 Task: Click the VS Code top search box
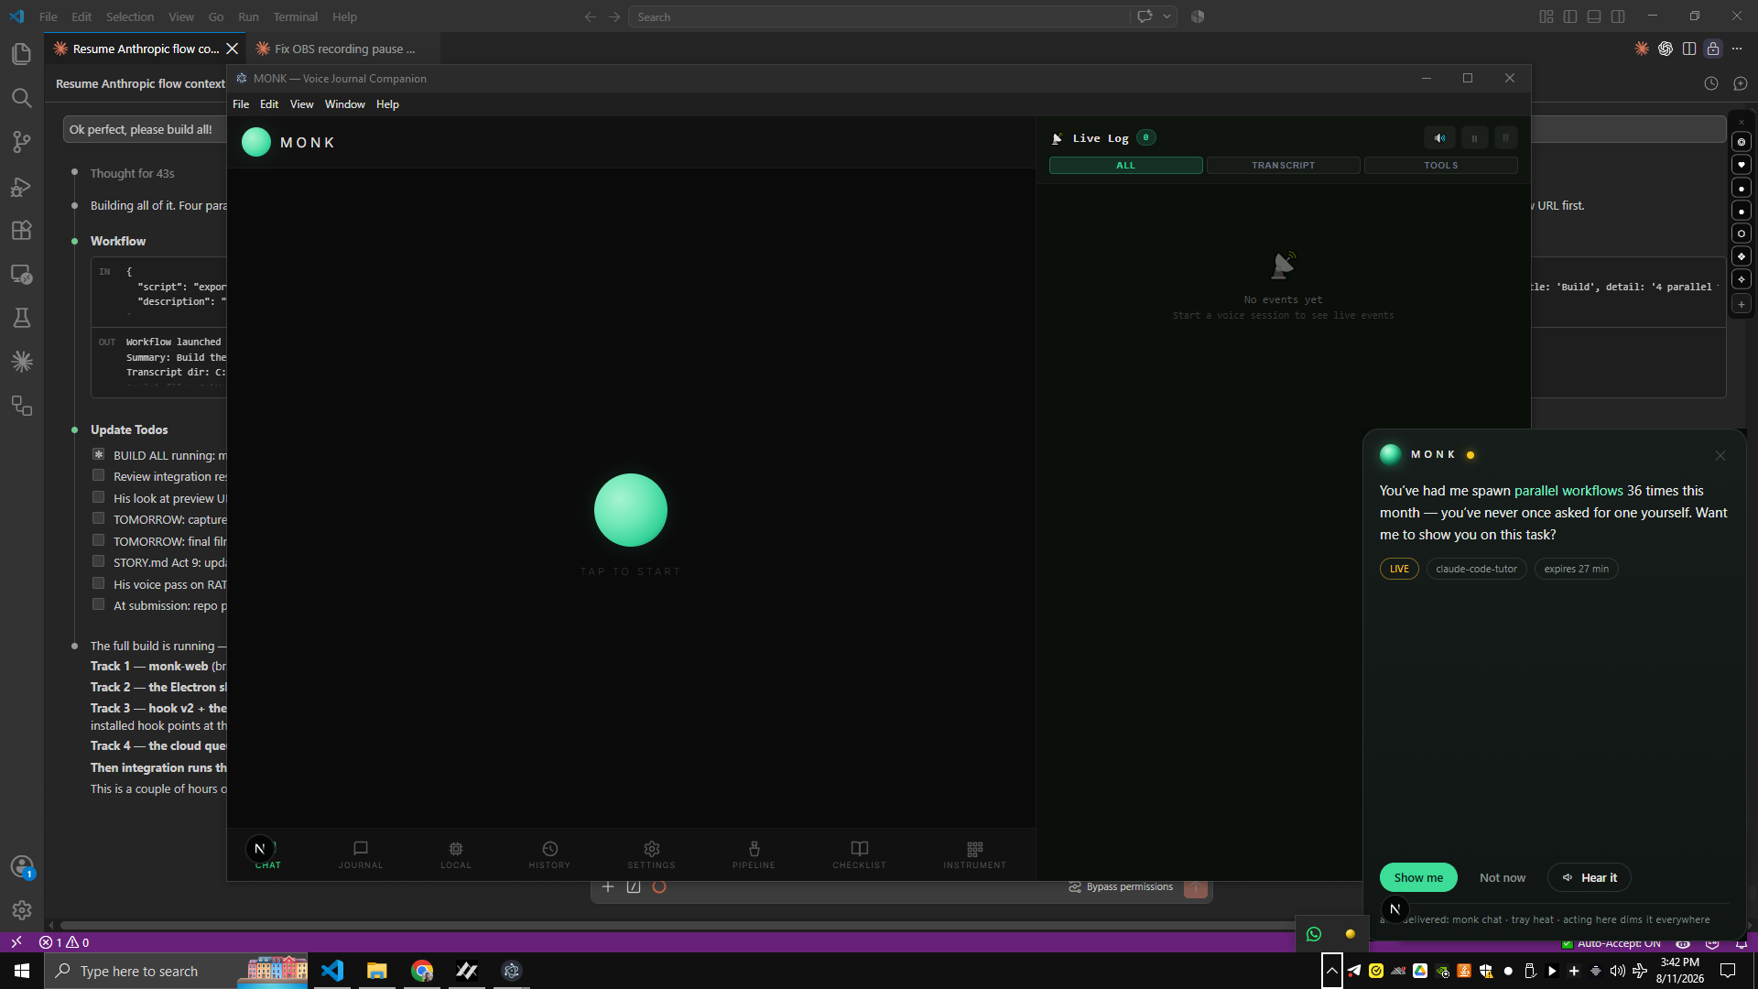coord(879,16)
